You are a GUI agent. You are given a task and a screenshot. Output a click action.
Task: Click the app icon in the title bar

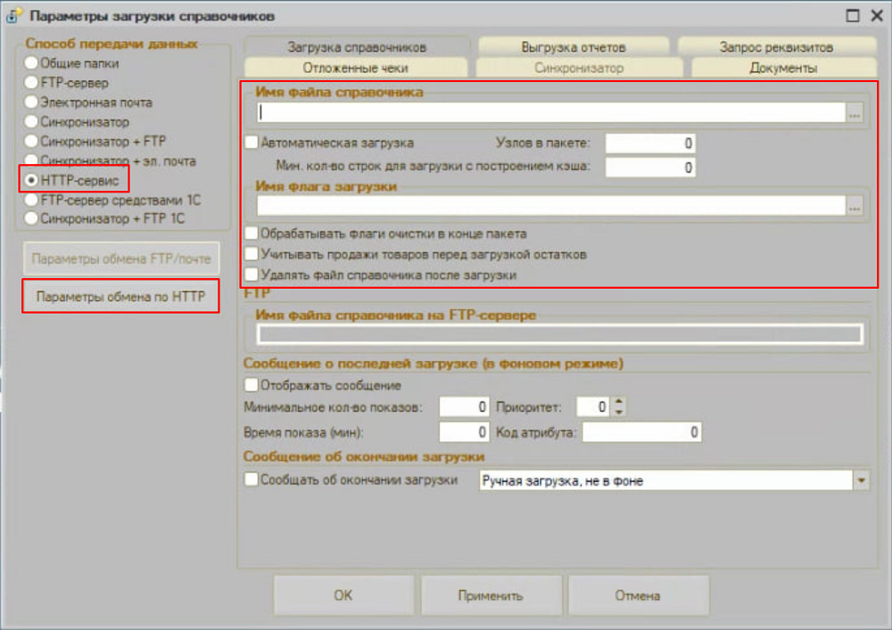coord(15,15)
